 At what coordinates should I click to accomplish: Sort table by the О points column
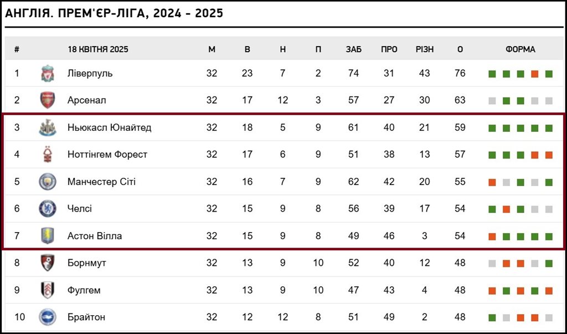tap(460, 50)
